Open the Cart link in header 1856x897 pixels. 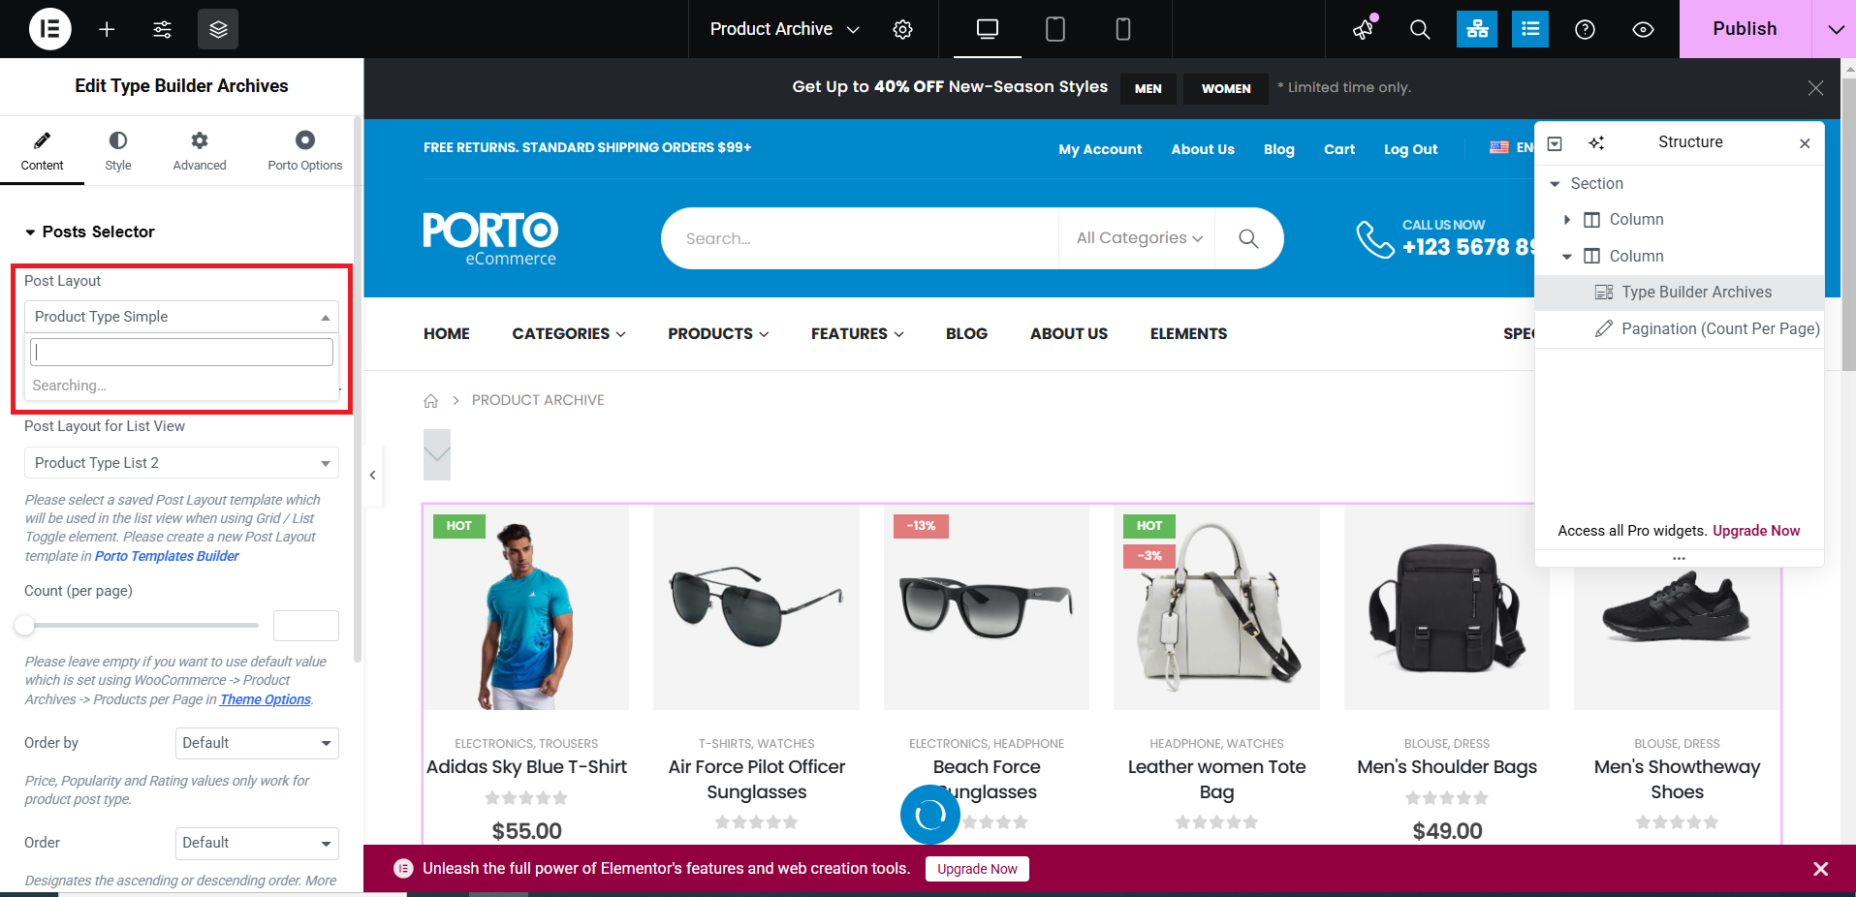coord(1339,149)
